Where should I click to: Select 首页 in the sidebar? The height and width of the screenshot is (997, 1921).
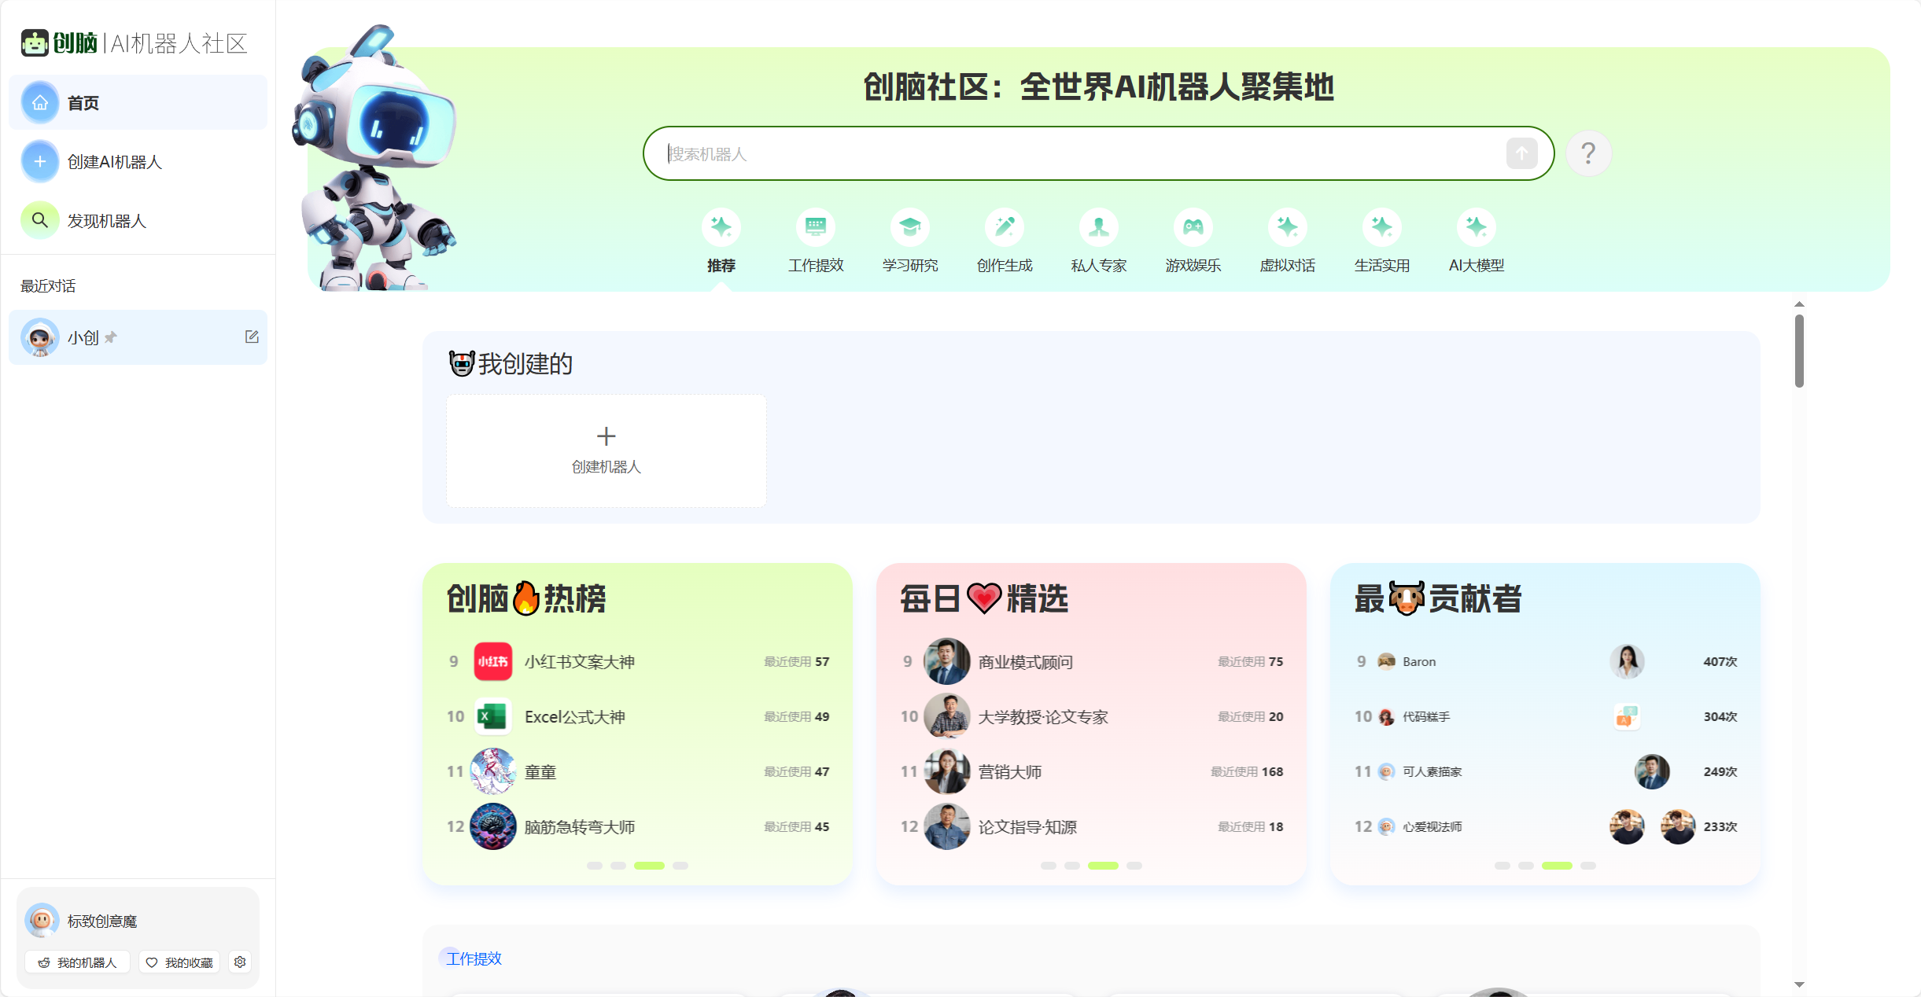(x=83, y=102)
